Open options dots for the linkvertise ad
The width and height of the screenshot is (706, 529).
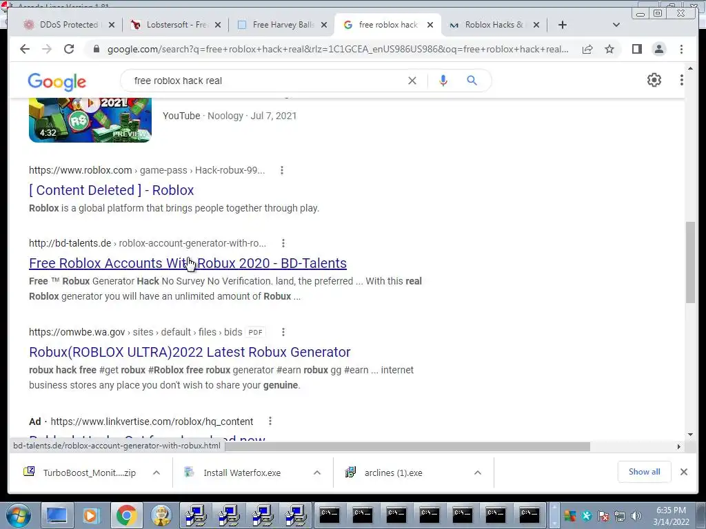tap(270, 421)
